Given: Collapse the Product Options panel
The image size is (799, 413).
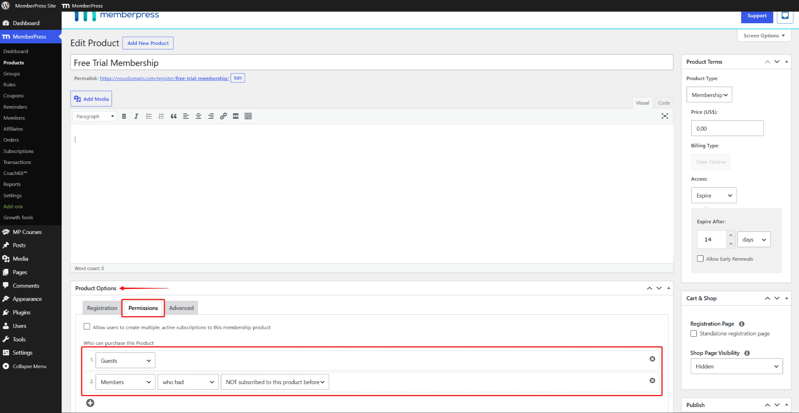Looking at the screenshot, I should tap(669, 288).
